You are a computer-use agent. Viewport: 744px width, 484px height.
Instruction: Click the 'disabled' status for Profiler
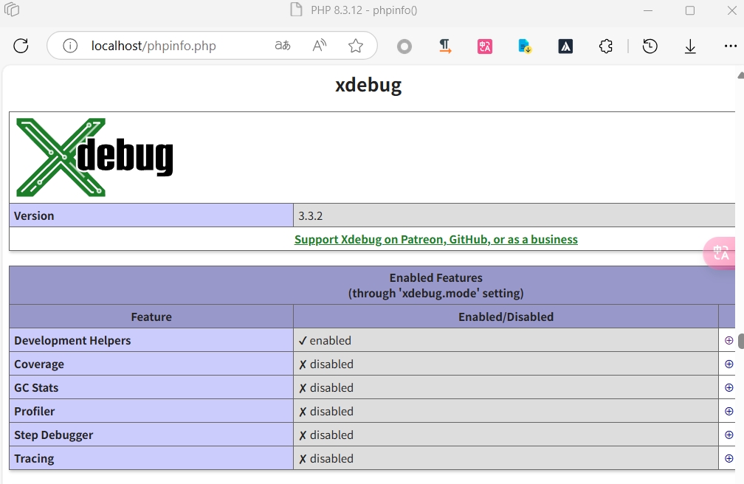326,411
